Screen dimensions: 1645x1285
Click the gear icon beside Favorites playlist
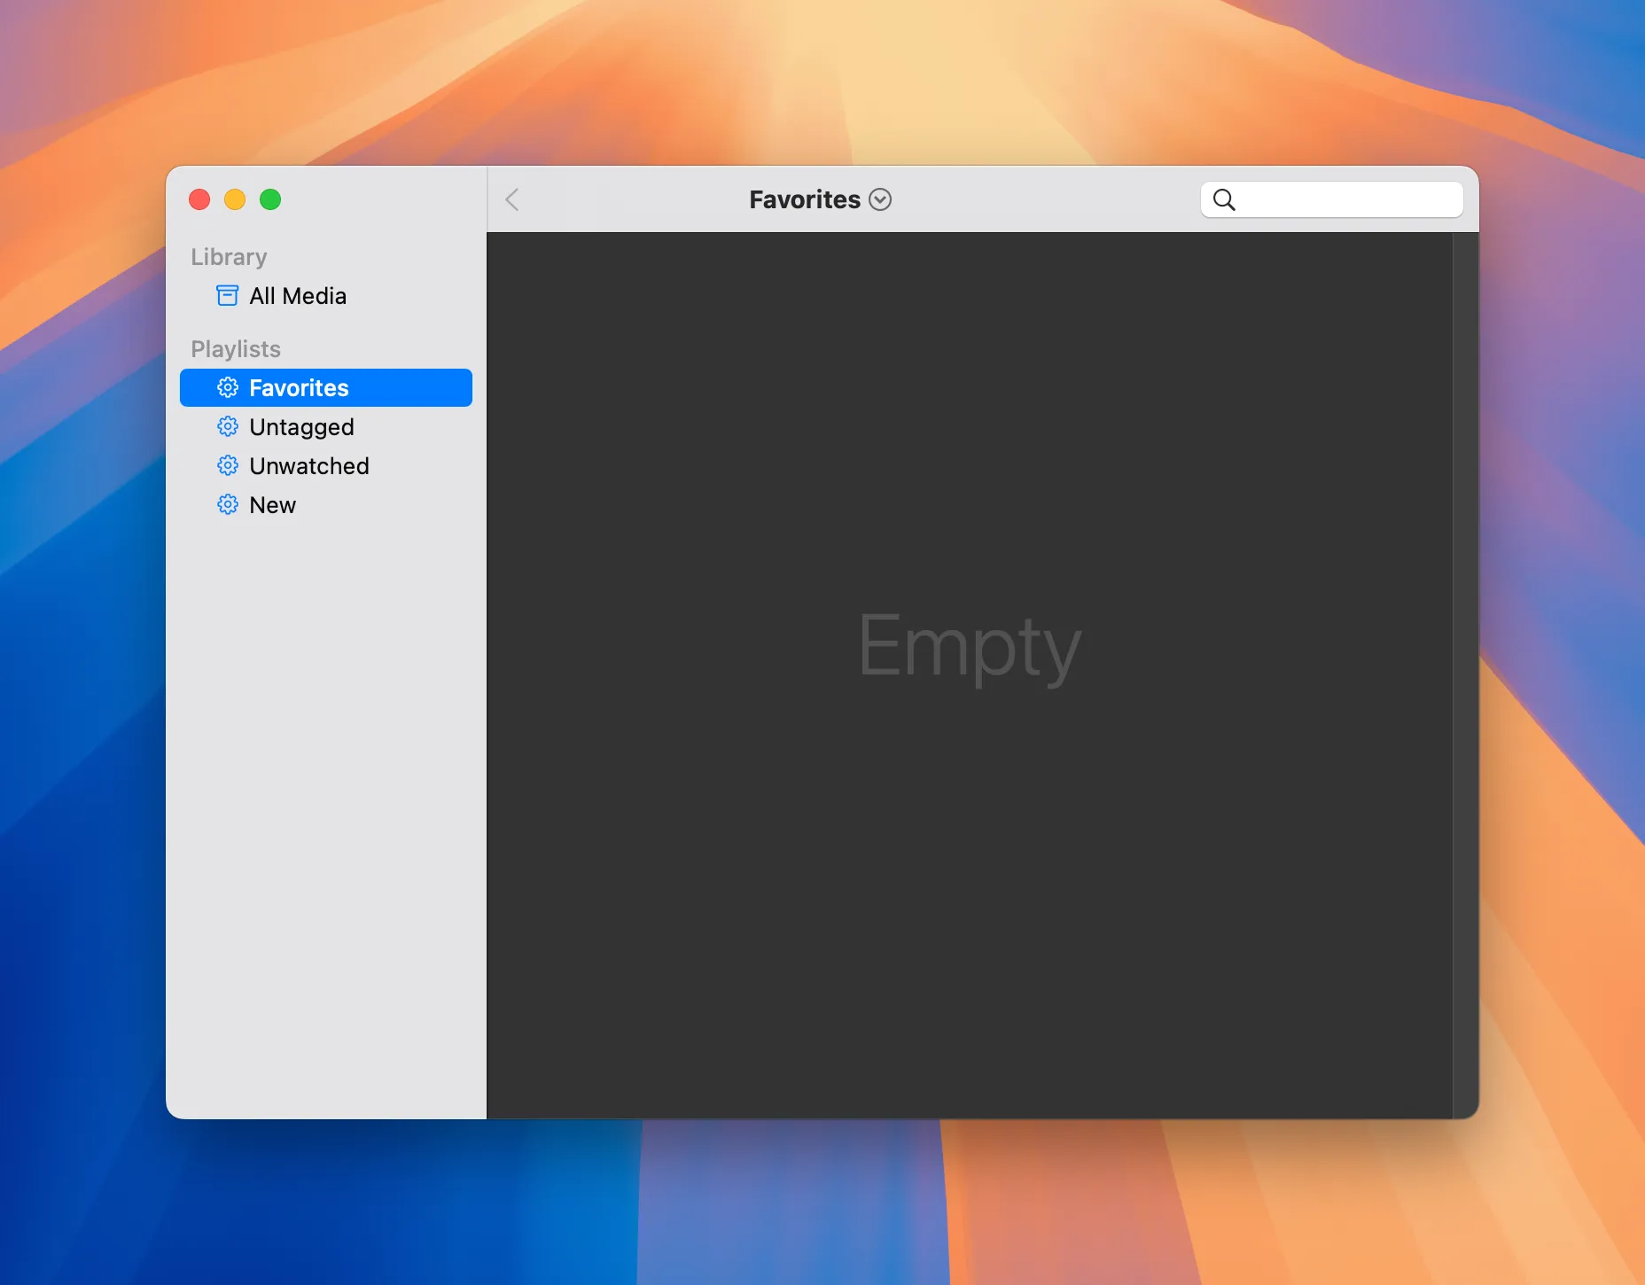point(227,388)
